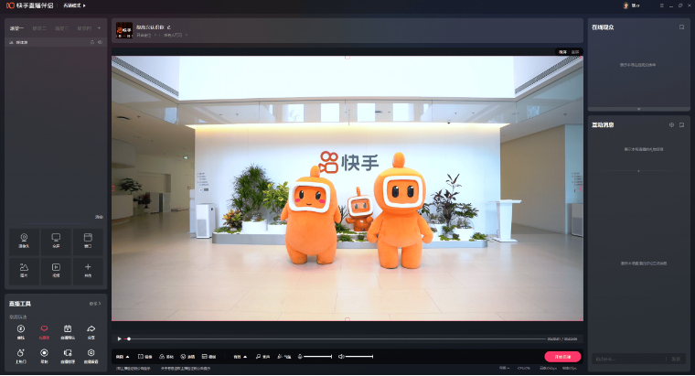Collapse the online audience panel arrow
This screenshot has width=695, height=376.
point(638,109)
